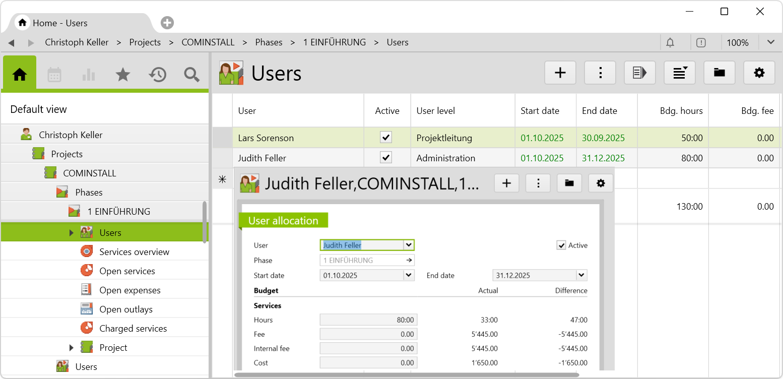Image resolution: width=783 pixels, height=379 pixels.
Task: Uncheck Active for Lars Sorenson
Action: tap(386, 138)
